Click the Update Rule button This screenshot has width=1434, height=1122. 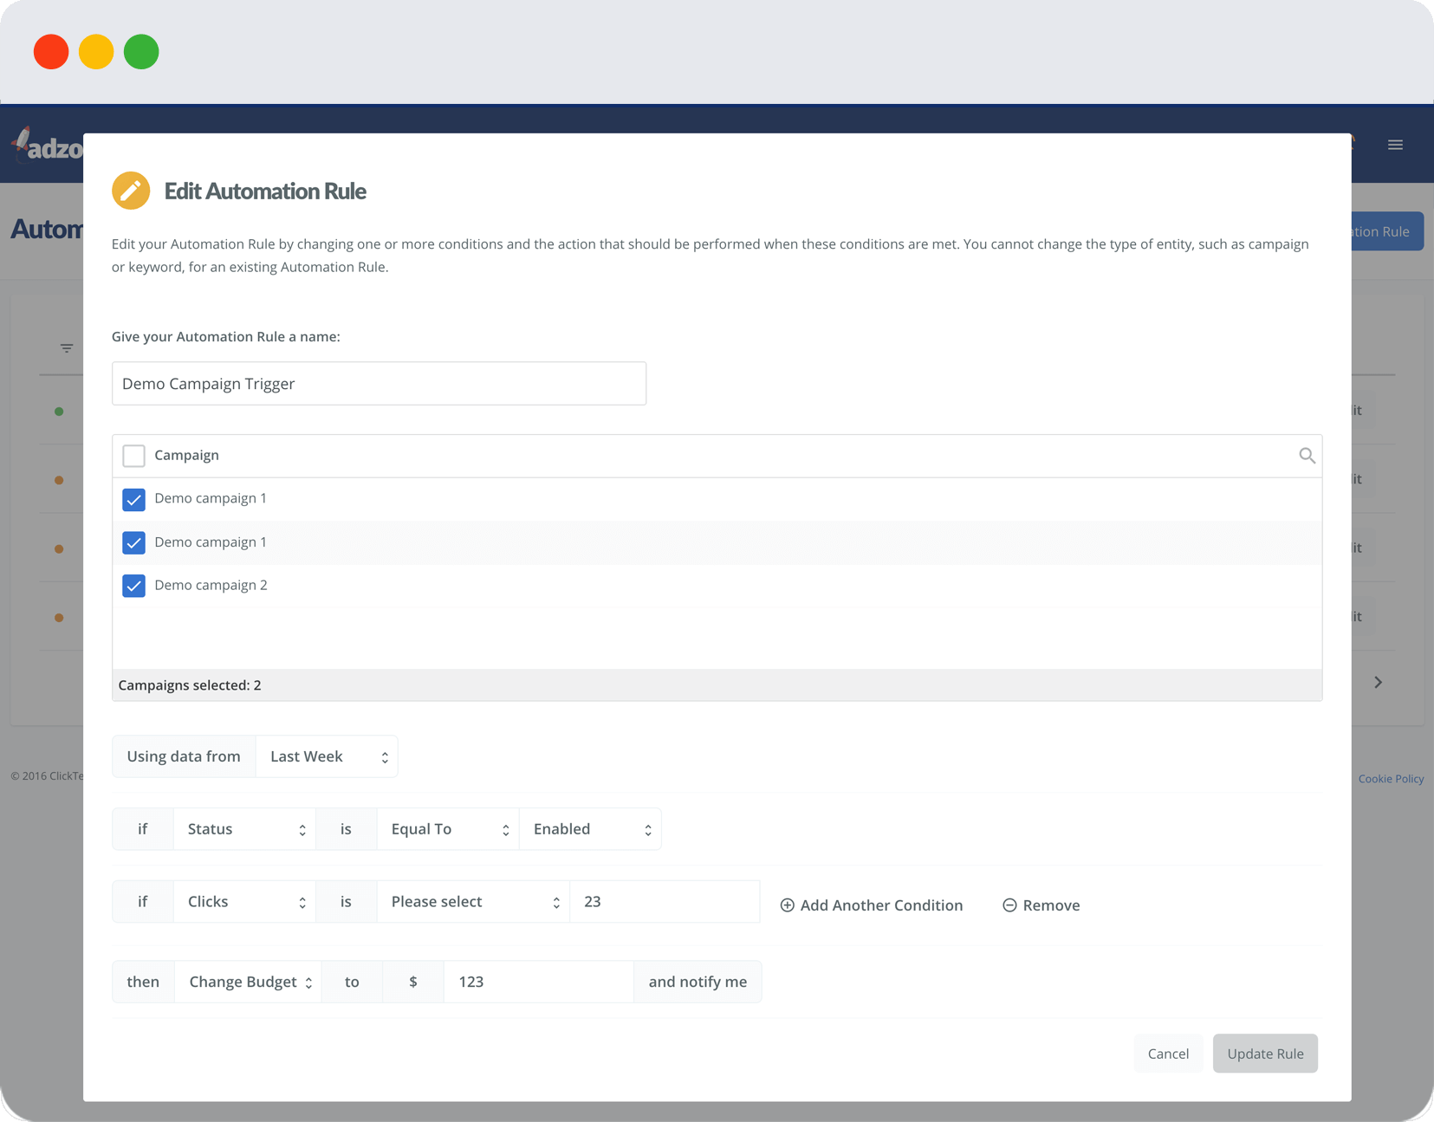1265,1054
